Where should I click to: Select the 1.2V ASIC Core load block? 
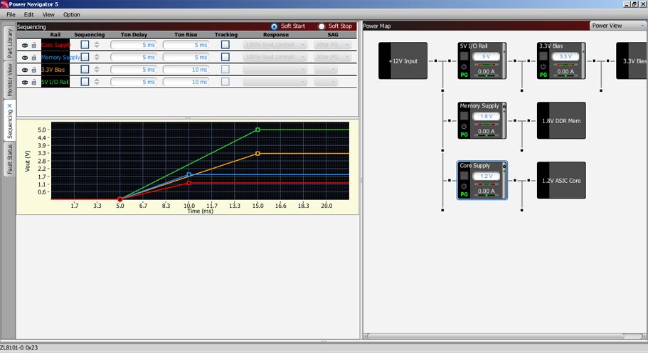(561, 180)
